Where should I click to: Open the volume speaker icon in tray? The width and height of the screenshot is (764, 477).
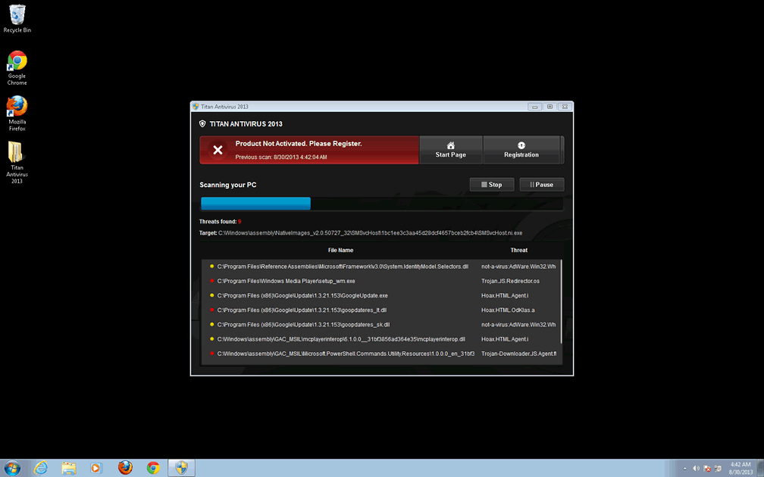696,468
